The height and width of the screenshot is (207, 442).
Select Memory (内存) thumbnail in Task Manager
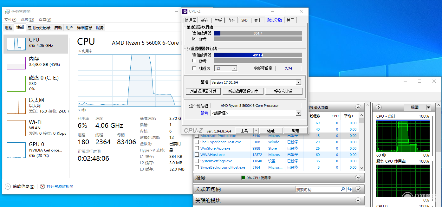coord(16,63)
